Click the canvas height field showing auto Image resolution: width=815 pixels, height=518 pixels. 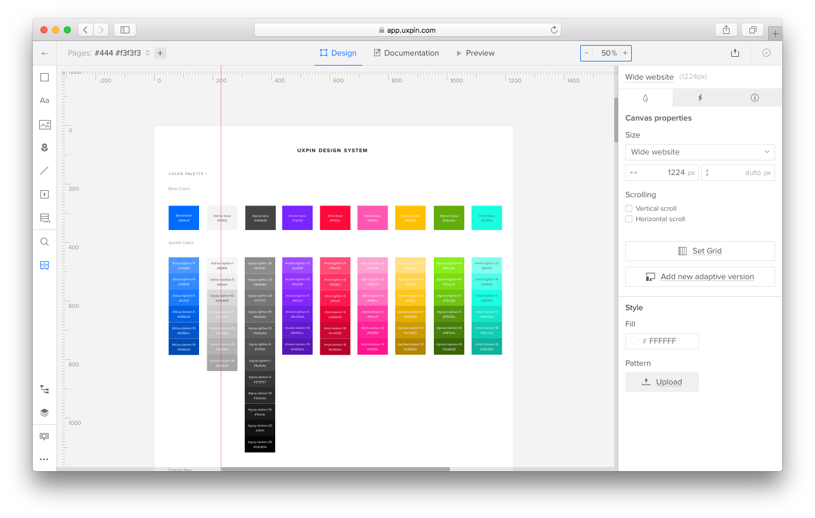coord(738,173)
